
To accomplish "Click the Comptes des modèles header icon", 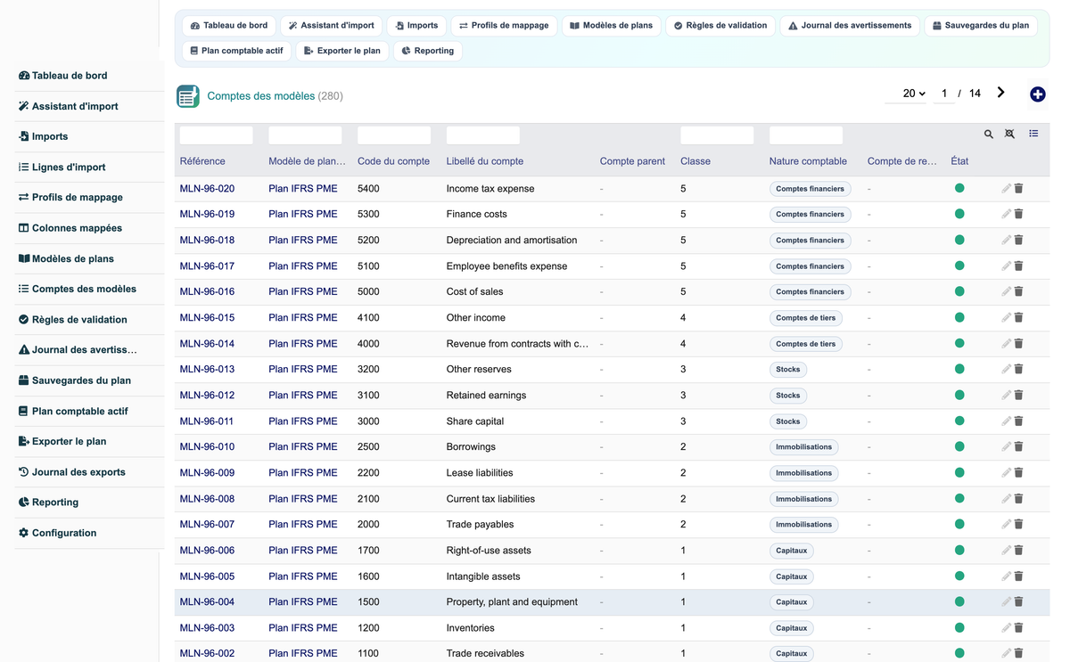I will point(188,96).
